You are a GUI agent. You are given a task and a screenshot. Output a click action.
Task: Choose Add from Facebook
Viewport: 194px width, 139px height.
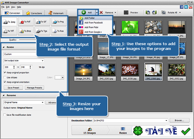[x=95, y=23]
